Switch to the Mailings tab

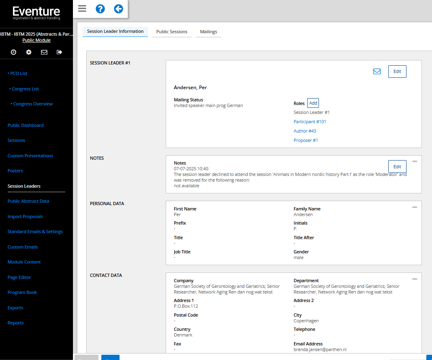coord(208,32)
